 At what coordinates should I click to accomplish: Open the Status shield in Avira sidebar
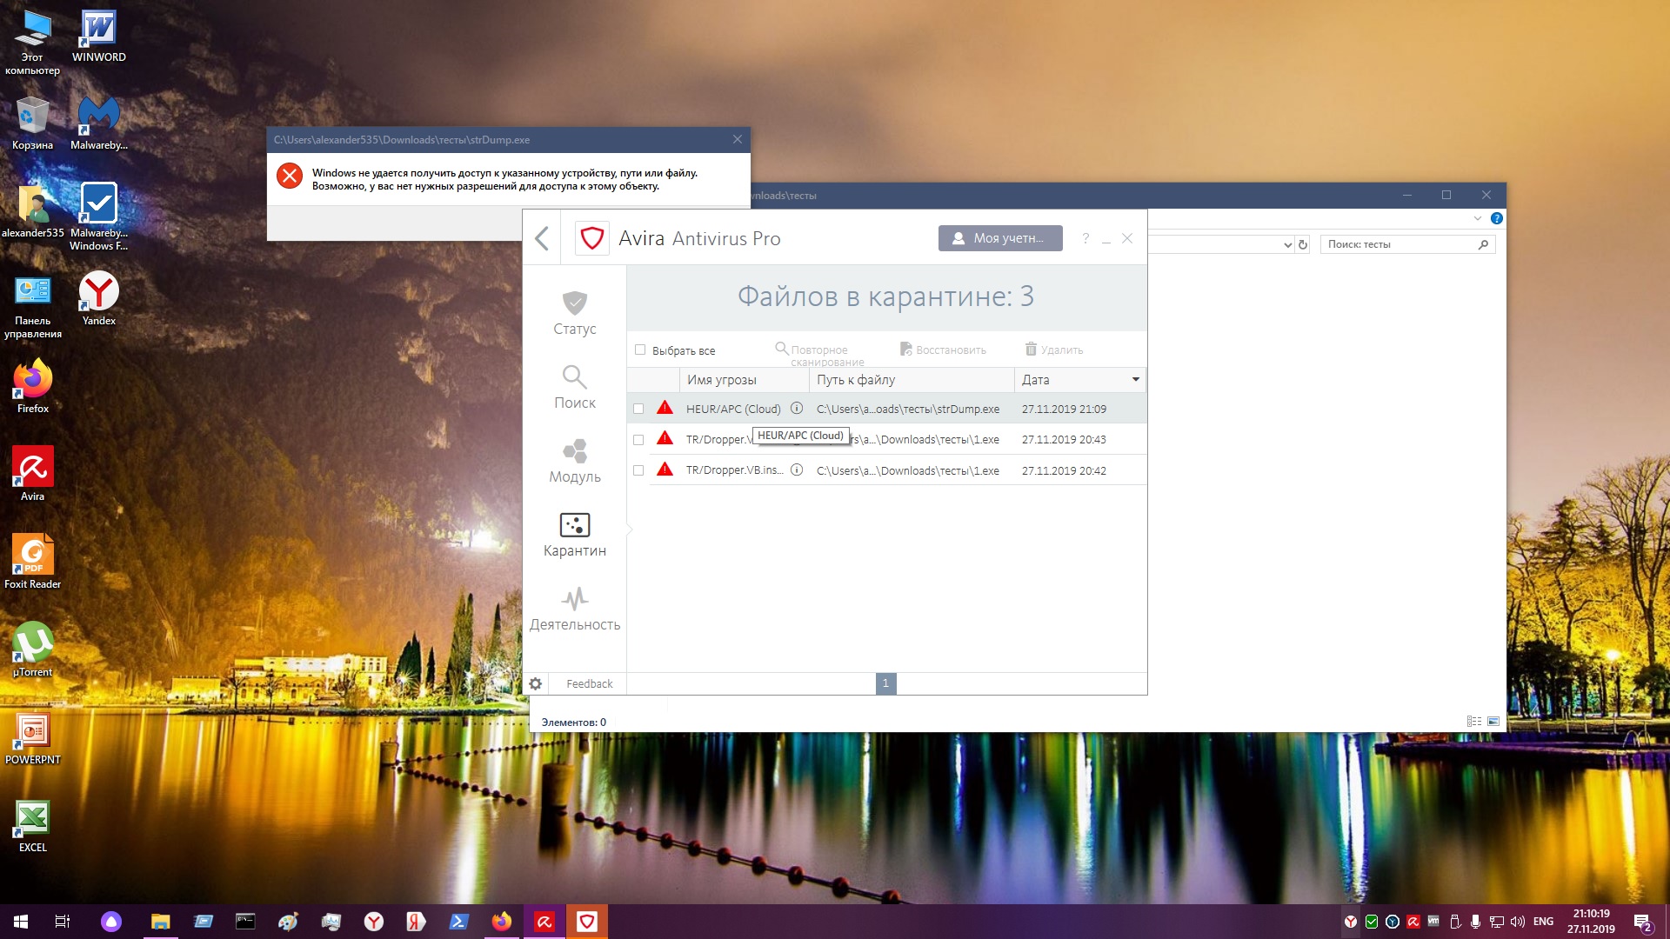(574, 303)
